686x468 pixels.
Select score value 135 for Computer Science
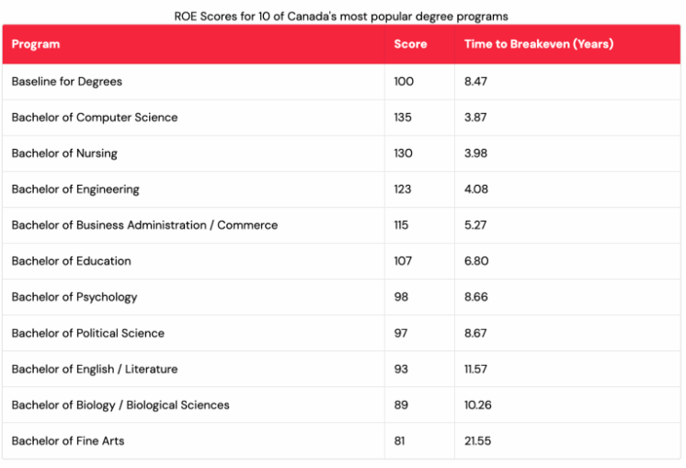click(x=403, y=118)
